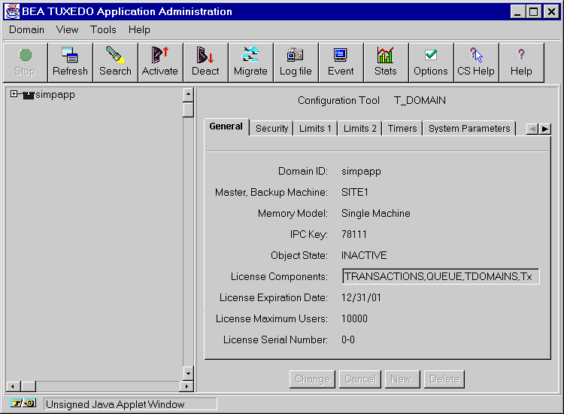Activate the domain via Activate icon
The width and height of the screenshot is (564, 414).
tap(160, 62)
